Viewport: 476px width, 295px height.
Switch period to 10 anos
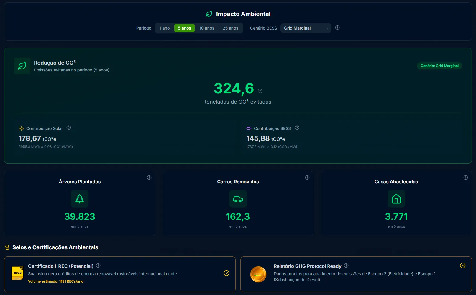click(x=207, y=28)
